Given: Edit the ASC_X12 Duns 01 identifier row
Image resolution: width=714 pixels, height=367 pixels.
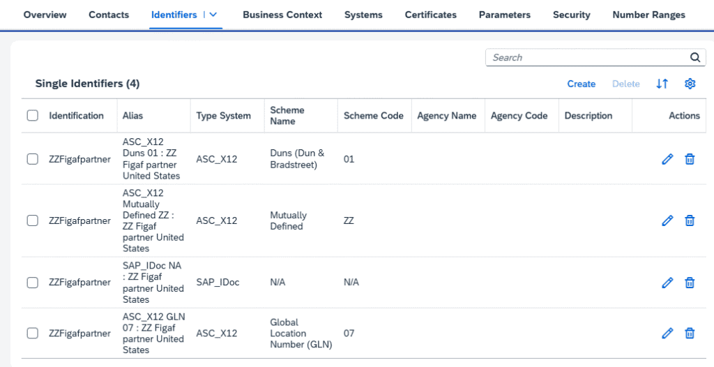Looking at the screenshot, I should pyautogui.click(x=667, y=159).
